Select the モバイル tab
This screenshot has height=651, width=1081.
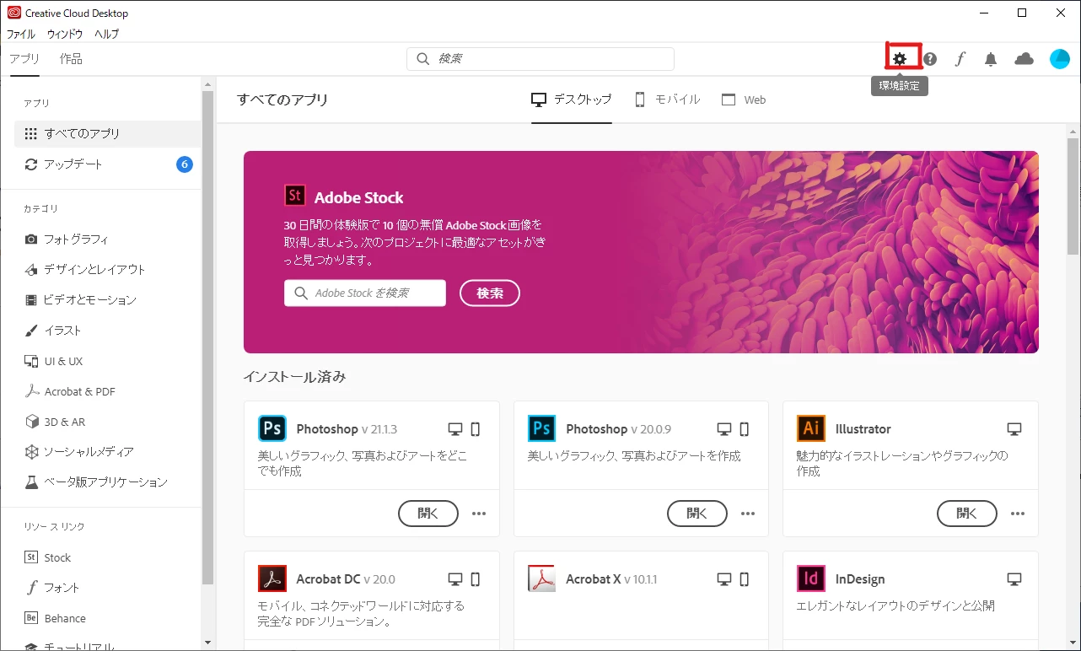point(667,100)
